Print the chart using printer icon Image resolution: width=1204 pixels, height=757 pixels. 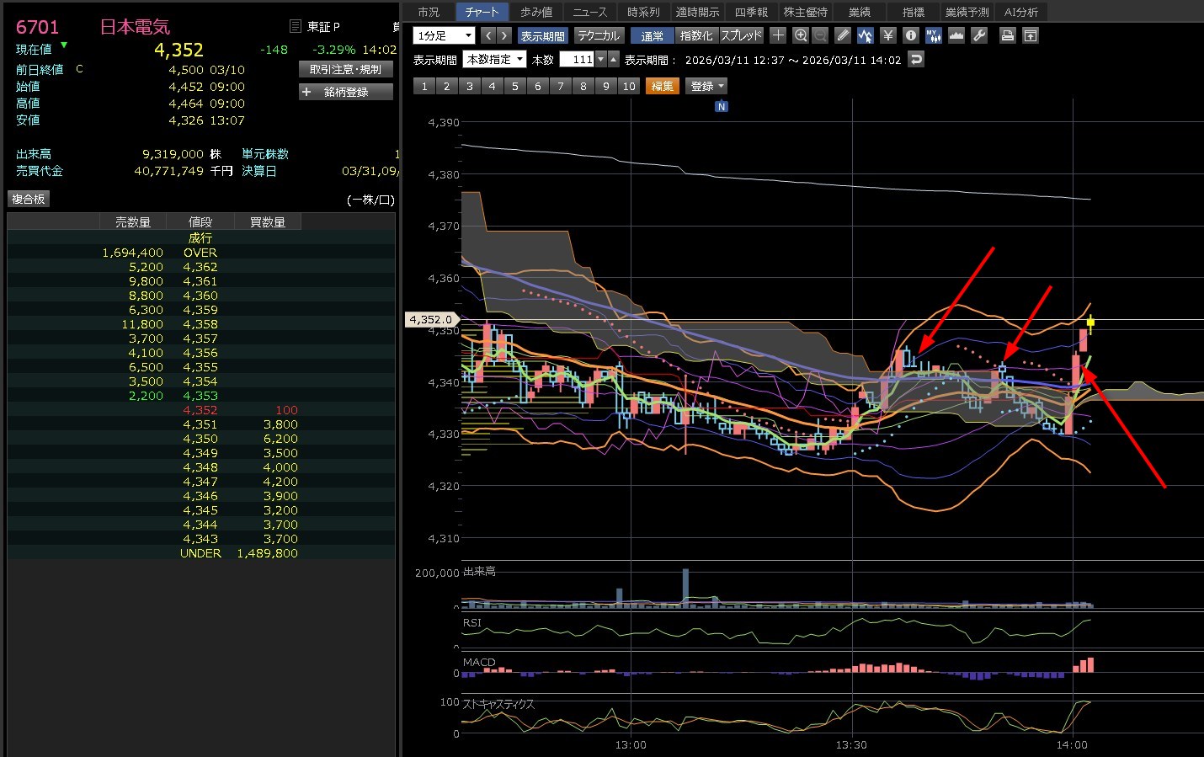(x=1007, y=35)
